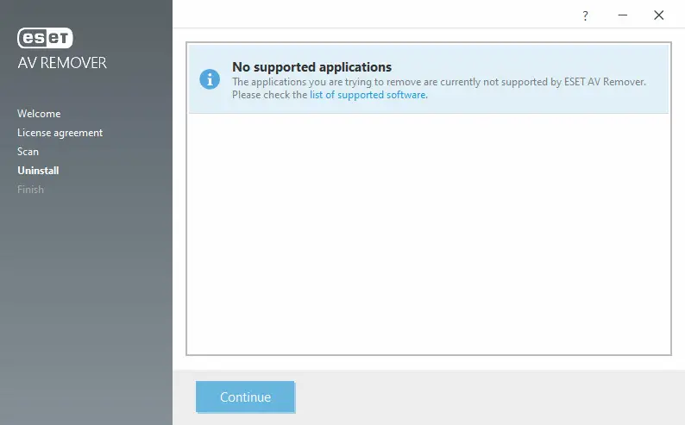Select the Uninstall step
Image resolution: width=685 pixels, height=425 pixels.
(38, 171)
